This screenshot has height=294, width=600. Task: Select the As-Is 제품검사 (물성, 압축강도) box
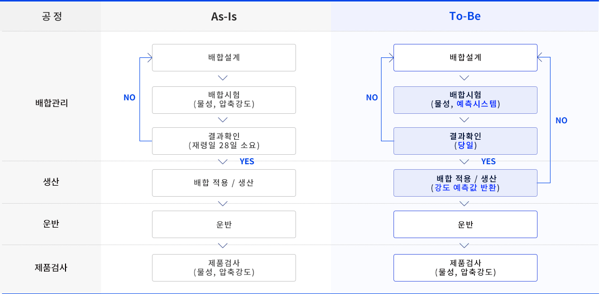click(x=224, y=268)
